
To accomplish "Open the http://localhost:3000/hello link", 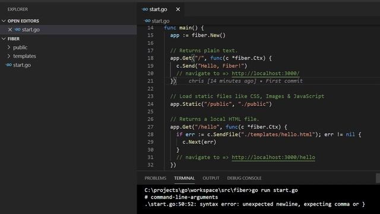I will [273, 157].
